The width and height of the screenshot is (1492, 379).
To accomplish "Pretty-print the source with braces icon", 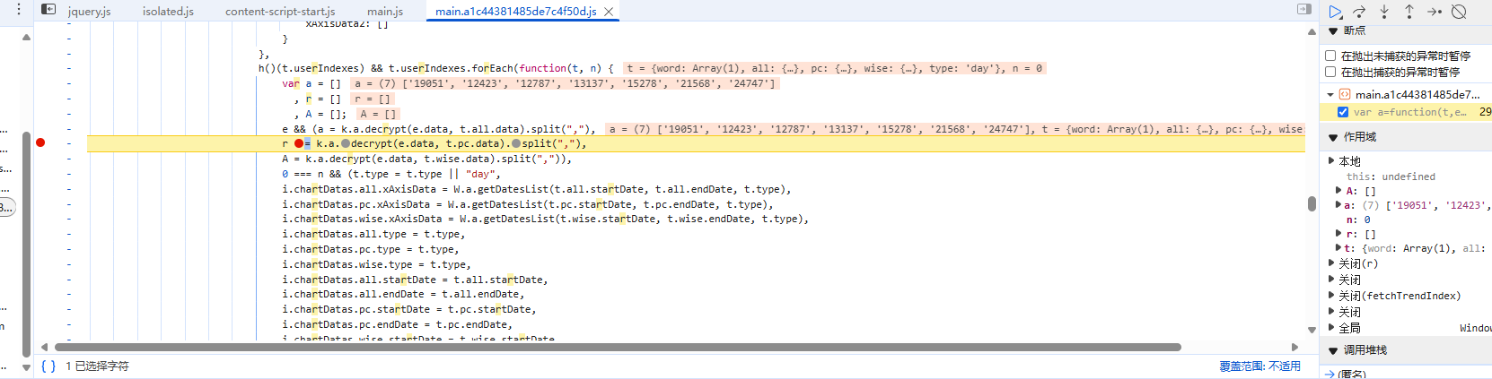I will click(x=48, y=366).
